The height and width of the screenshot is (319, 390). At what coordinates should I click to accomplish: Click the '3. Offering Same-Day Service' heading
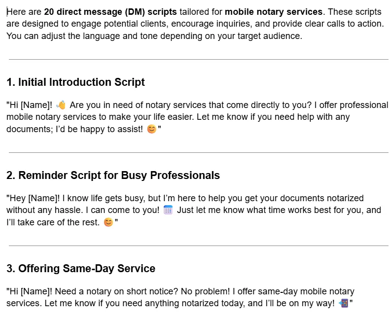point(81,269)
